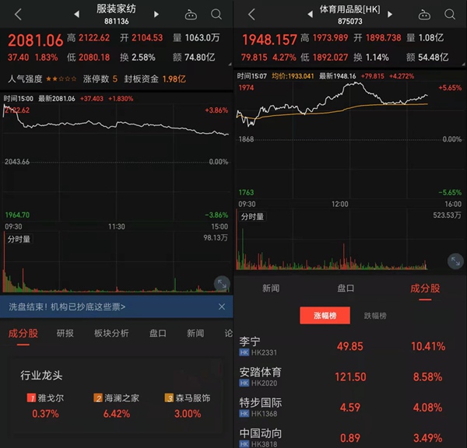Expand 体育用品股 quote details corner arrow
Screen dimensions: 467x448
(463, 64)
